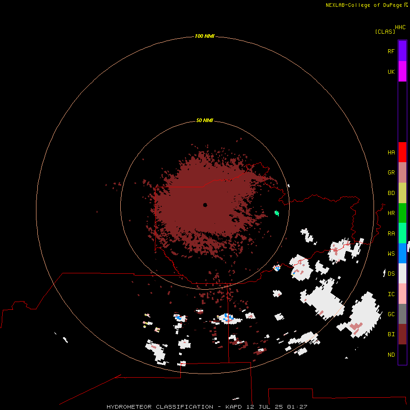The width and height of the screenshot is (410, 410).
Task: Click the black radar site dot at center
Action: point(205,205)
